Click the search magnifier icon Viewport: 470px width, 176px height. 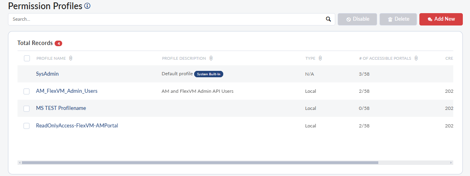(x=328, y=19)
